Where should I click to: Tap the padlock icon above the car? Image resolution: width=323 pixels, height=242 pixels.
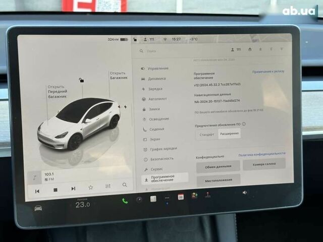[81, 80]
